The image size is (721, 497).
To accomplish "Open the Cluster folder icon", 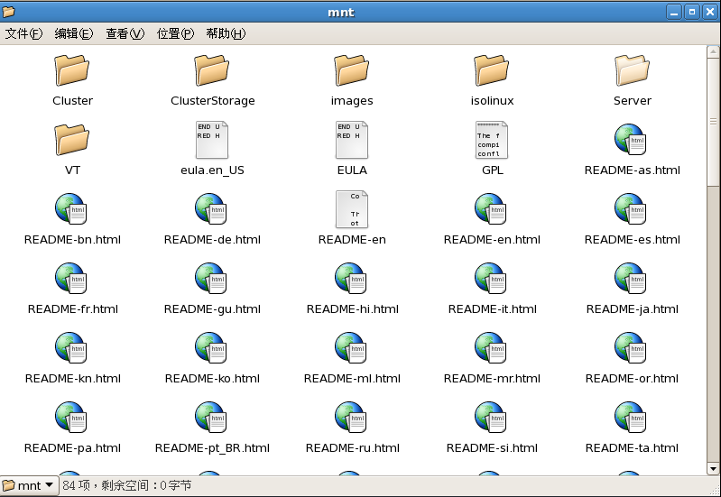I will coord(72,70).
